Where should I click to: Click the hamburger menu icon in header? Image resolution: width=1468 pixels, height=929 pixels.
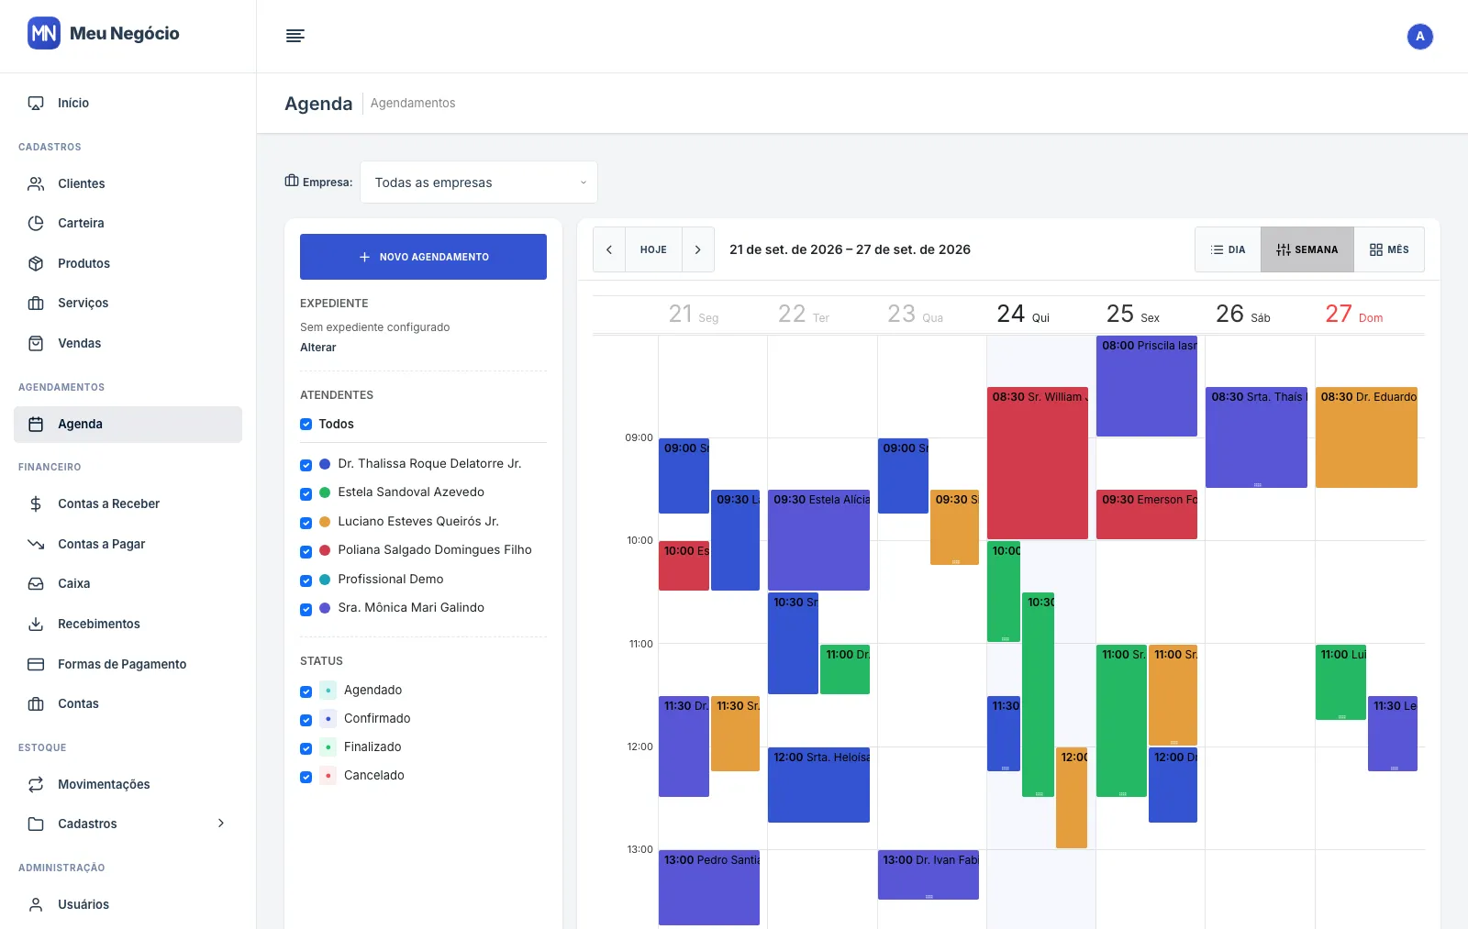pos(295,36)
